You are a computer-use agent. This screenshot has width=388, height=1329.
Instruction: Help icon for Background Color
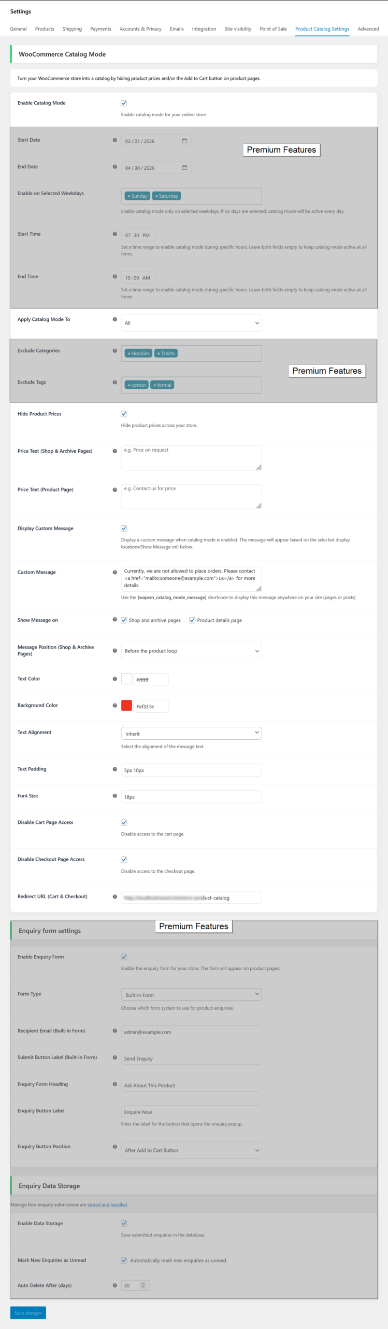click(x=115, y=706)
